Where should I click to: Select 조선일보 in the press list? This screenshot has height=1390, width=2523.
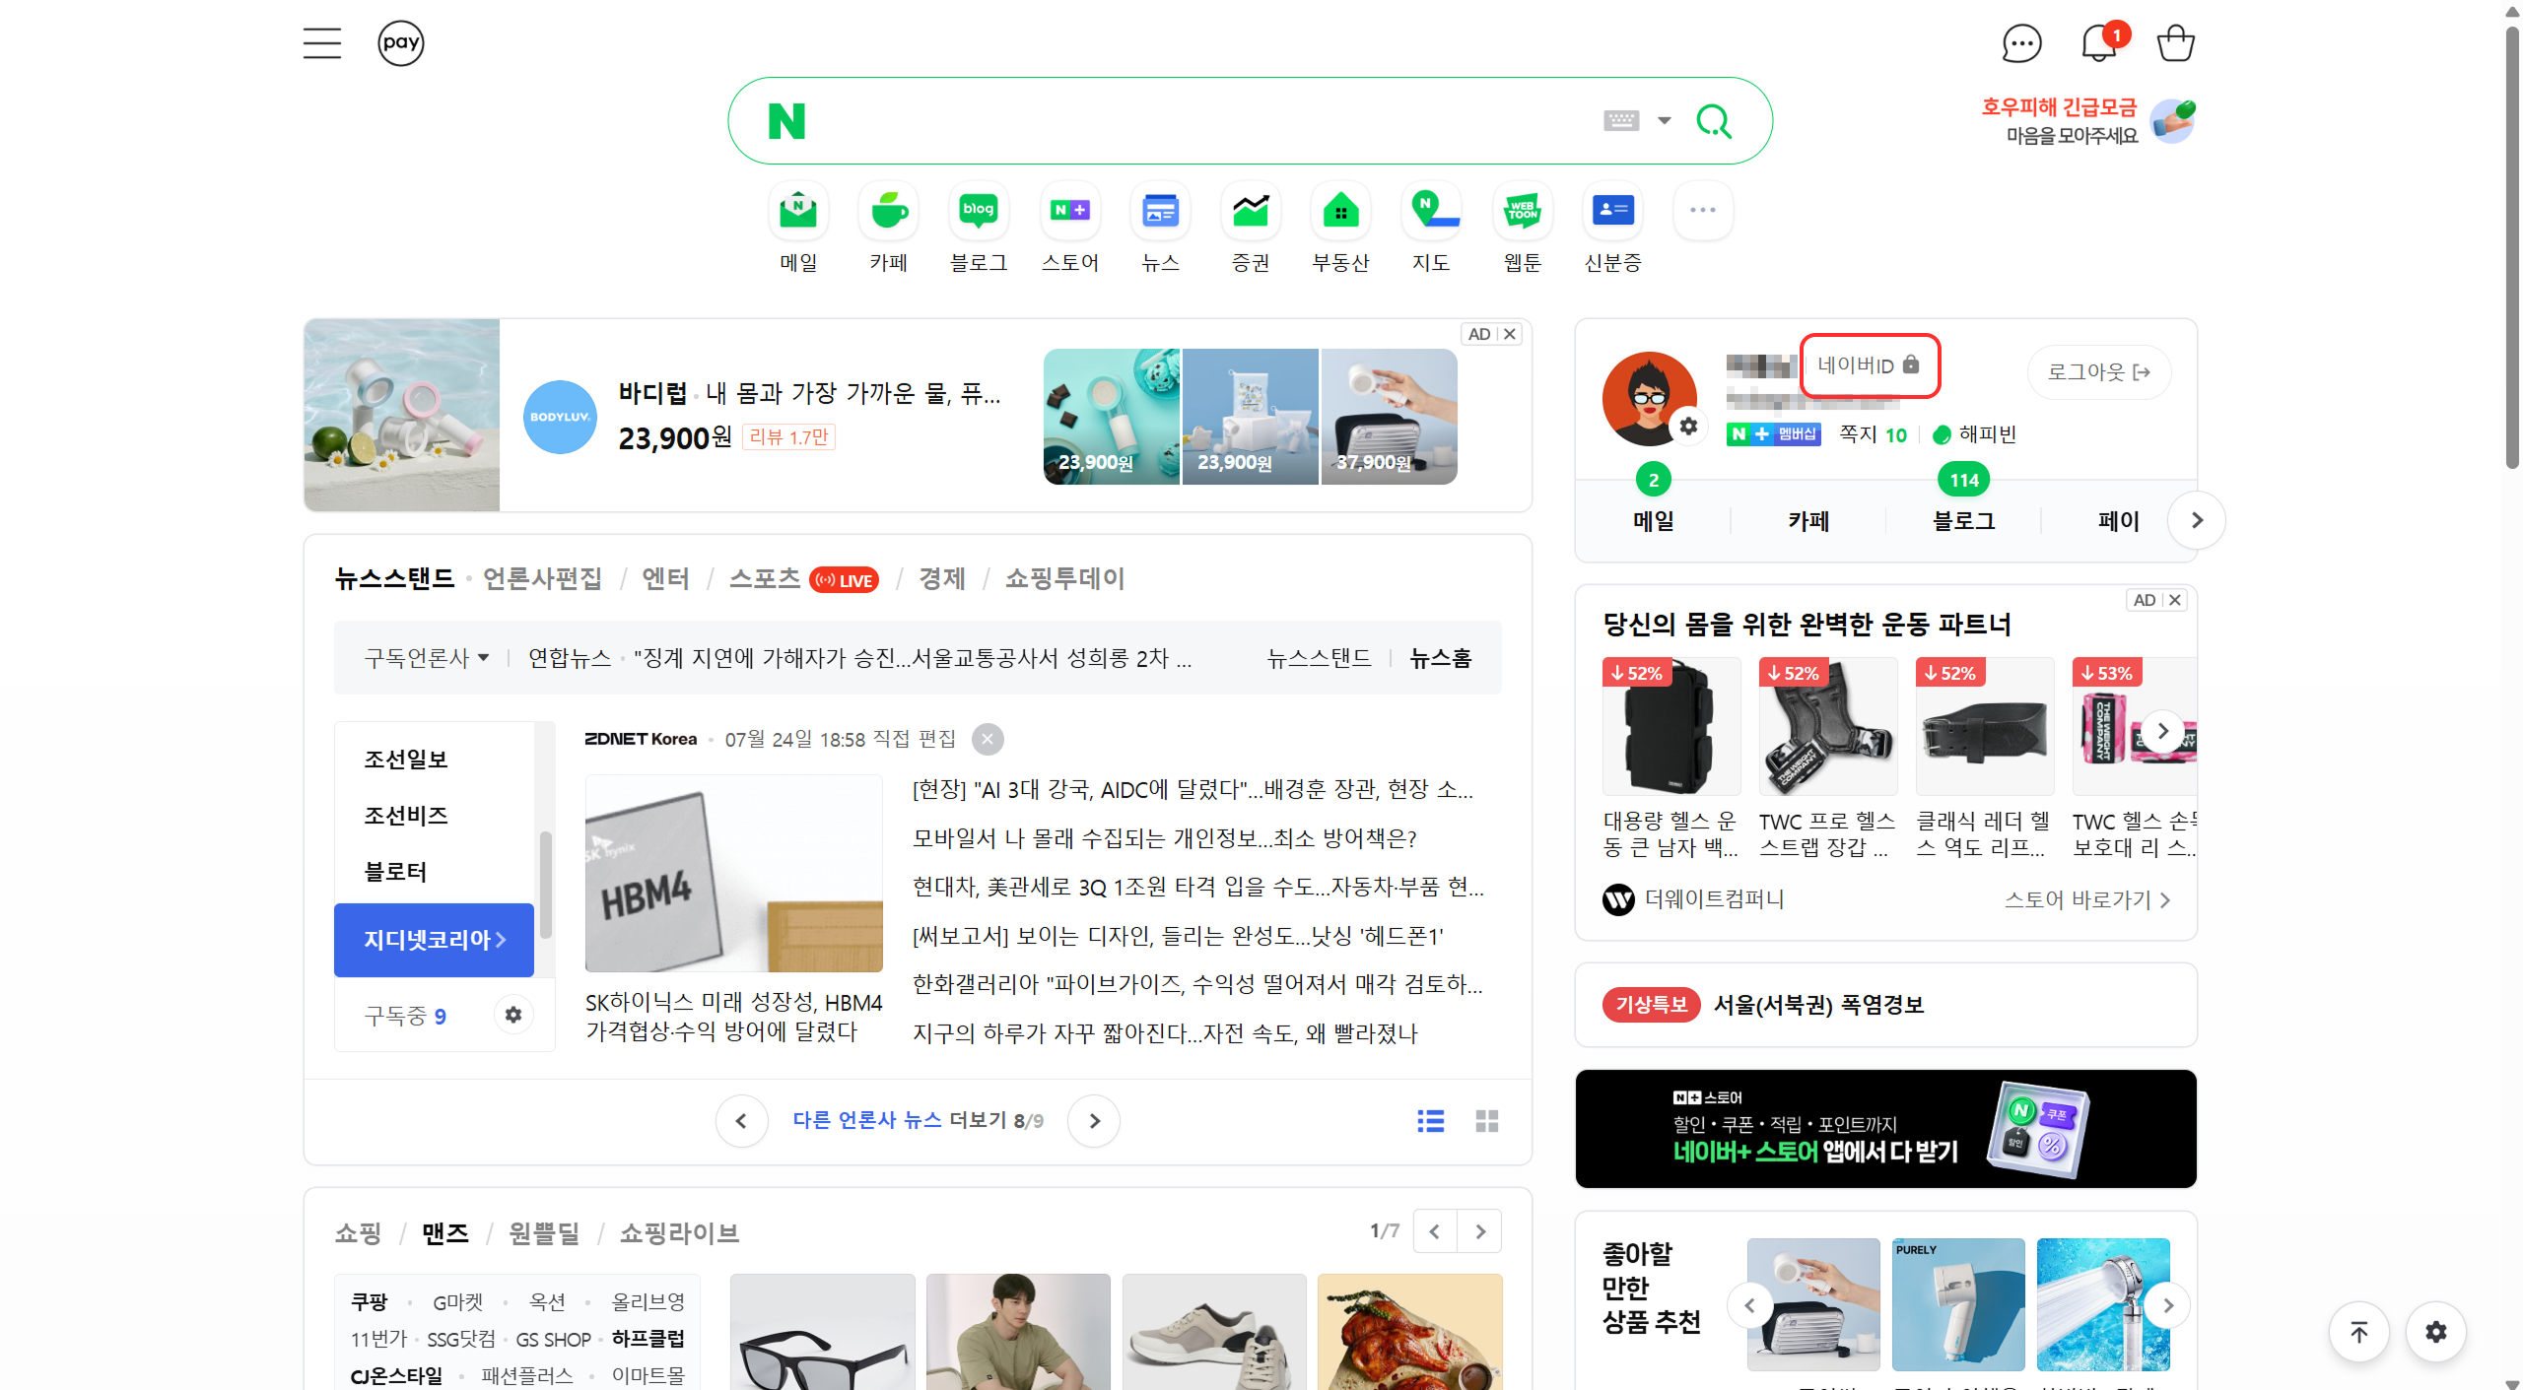coord(406,759)
